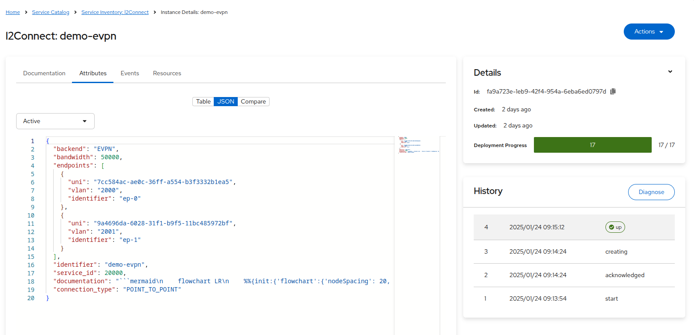
Task: Click the History panel heading
Action: click(x=488, y=191)
